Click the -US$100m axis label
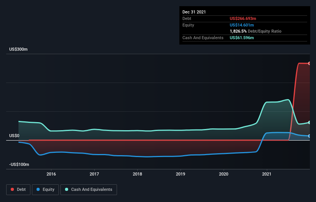This screenshot has height=202, width=316. [x=19, y=164]
